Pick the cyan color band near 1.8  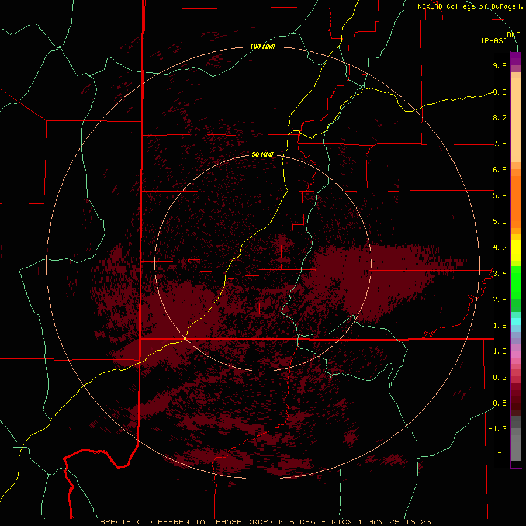(x=516, y=321)
